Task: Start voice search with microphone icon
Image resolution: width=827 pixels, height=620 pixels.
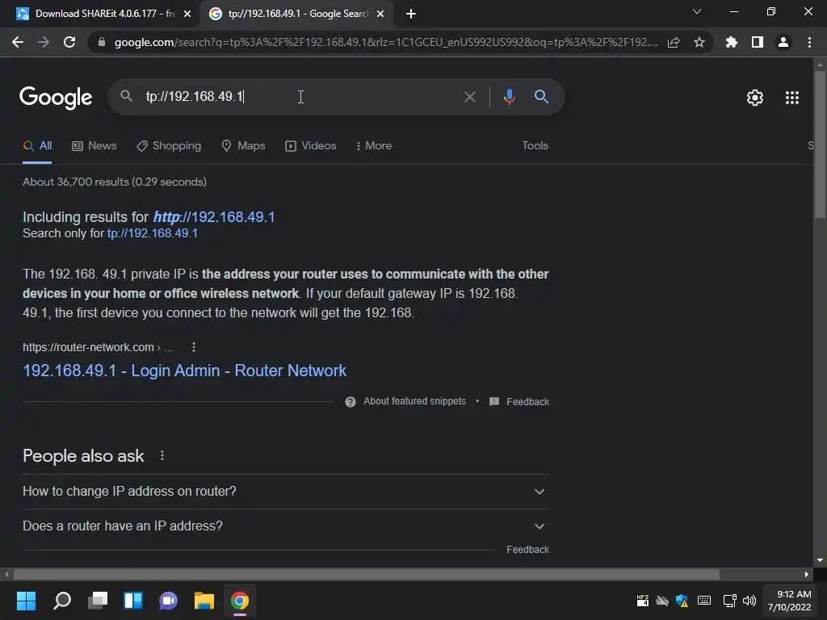Action: click(509, 97)
